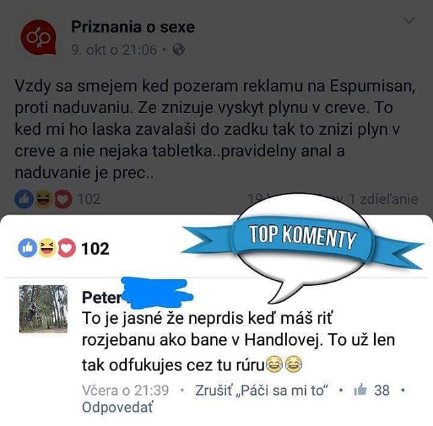This screenshot has height=426, width=433.
Task: Click the love heart icon beside 102
Action: pos(66,248)
